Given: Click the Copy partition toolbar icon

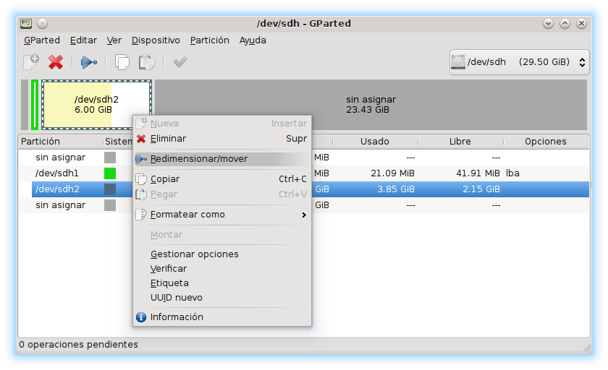Looking at the screenshot, I should (x=122, y=62).
